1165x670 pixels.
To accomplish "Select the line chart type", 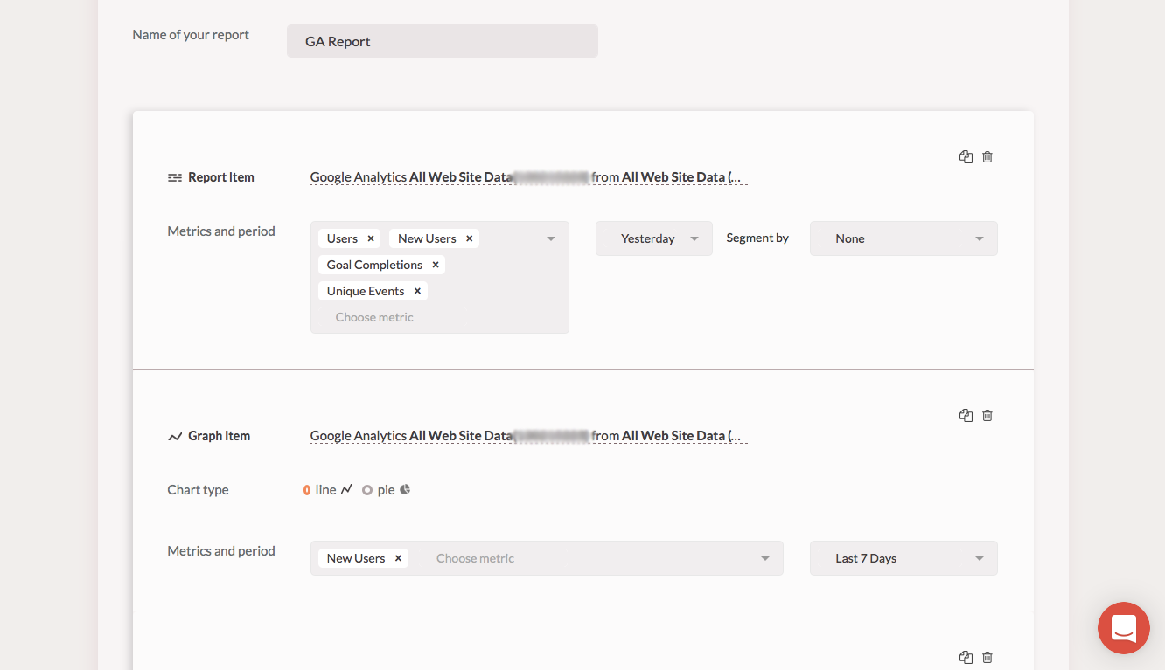I will 308,490.
